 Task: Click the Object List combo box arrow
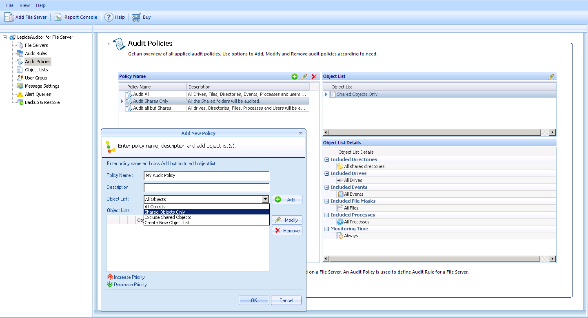coord(266,199)
